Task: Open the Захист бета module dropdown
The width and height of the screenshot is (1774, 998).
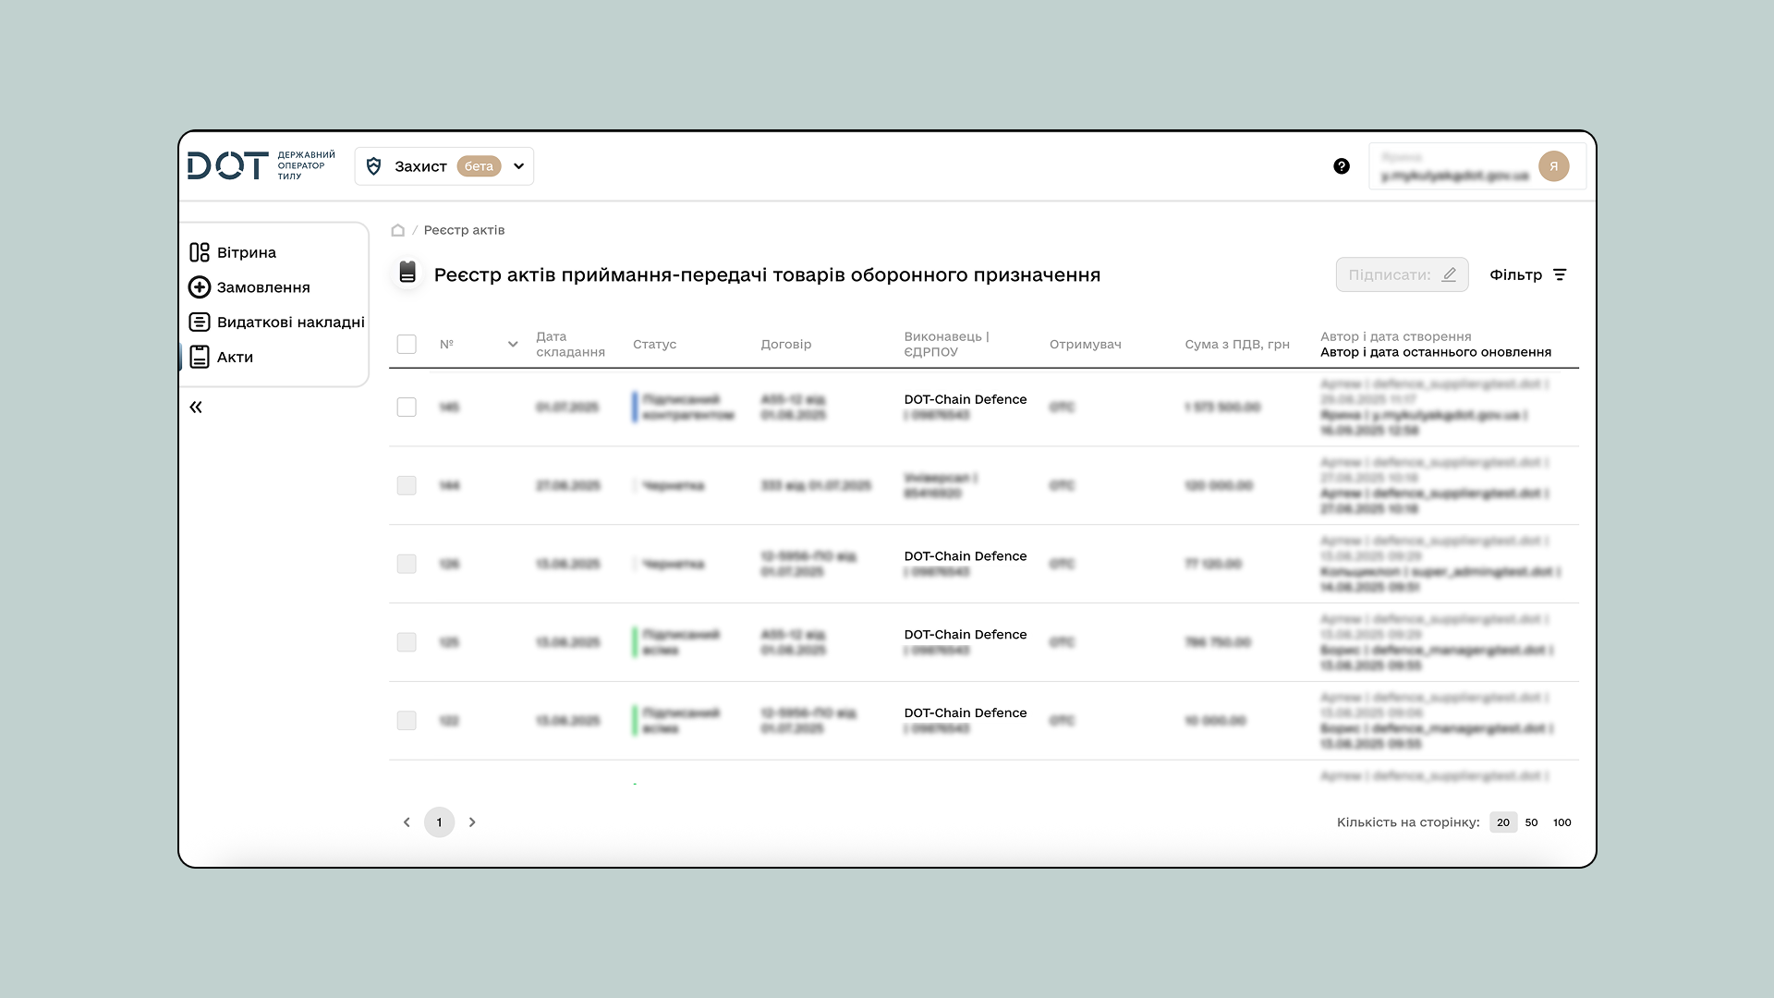Action: (x=443, y=165)
